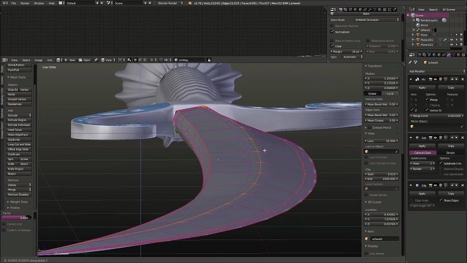Click the Mirror modifier type icon

[x=417, y=79]
